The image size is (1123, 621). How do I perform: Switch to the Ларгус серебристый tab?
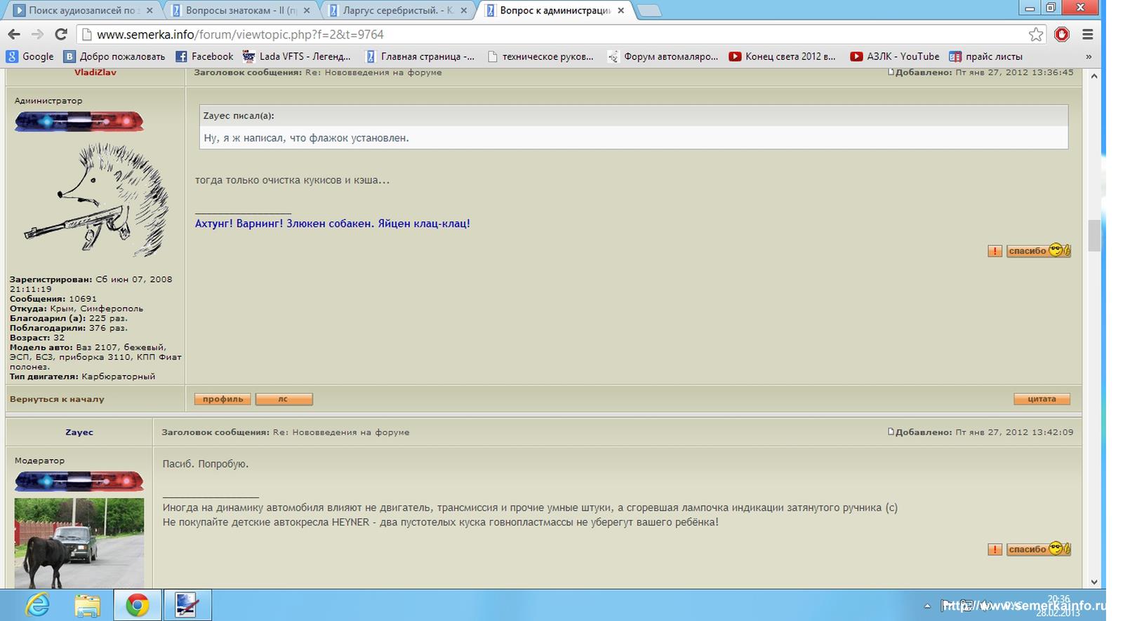397,11
